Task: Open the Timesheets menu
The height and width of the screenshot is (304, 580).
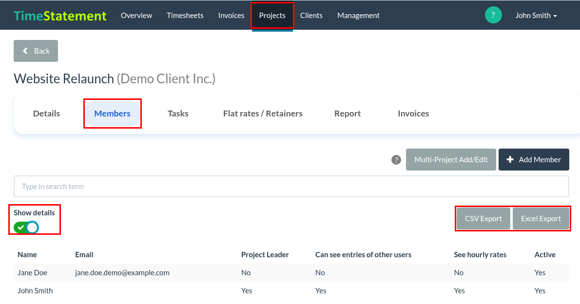Action: coord(185,16)
